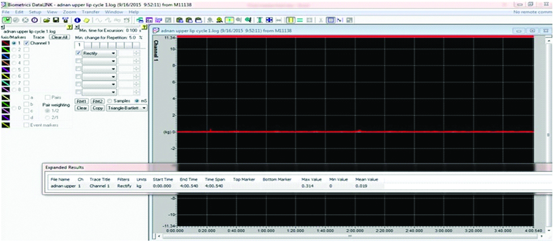Click yellow help icon above Clear All
The width and height of the screenshot is (553, 242).
pos(69,27)
